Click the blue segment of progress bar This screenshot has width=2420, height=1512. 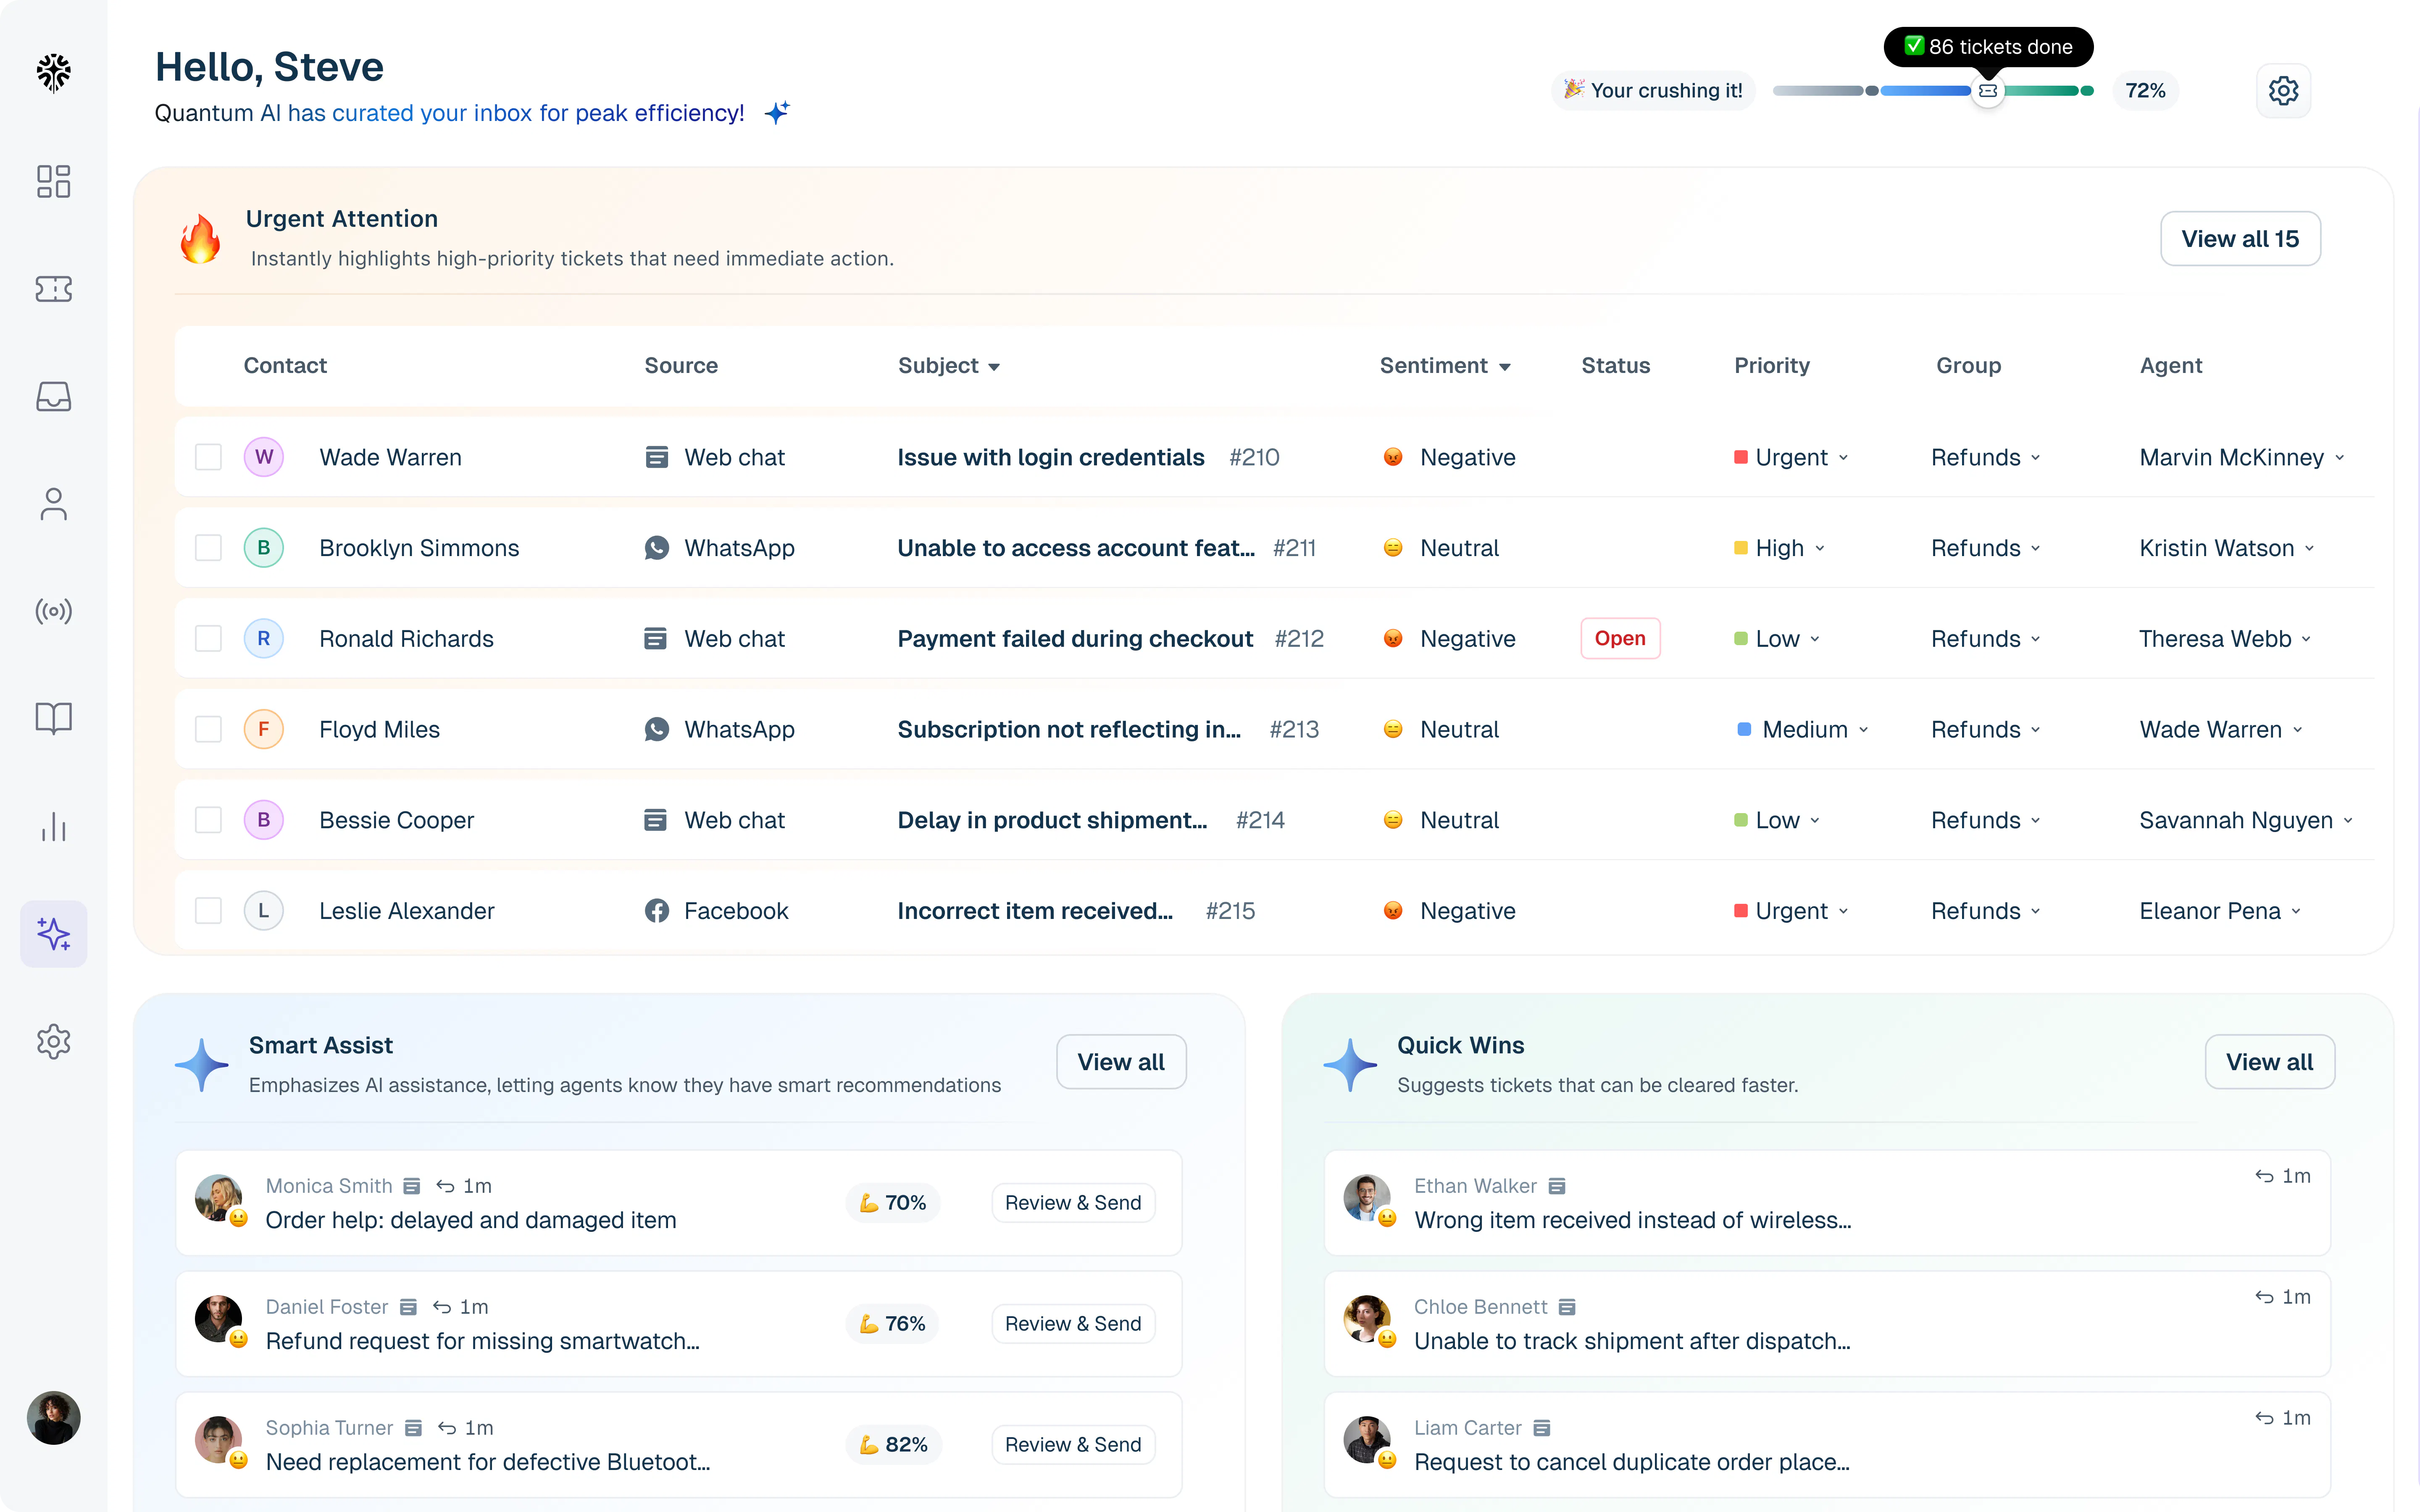1926,91
